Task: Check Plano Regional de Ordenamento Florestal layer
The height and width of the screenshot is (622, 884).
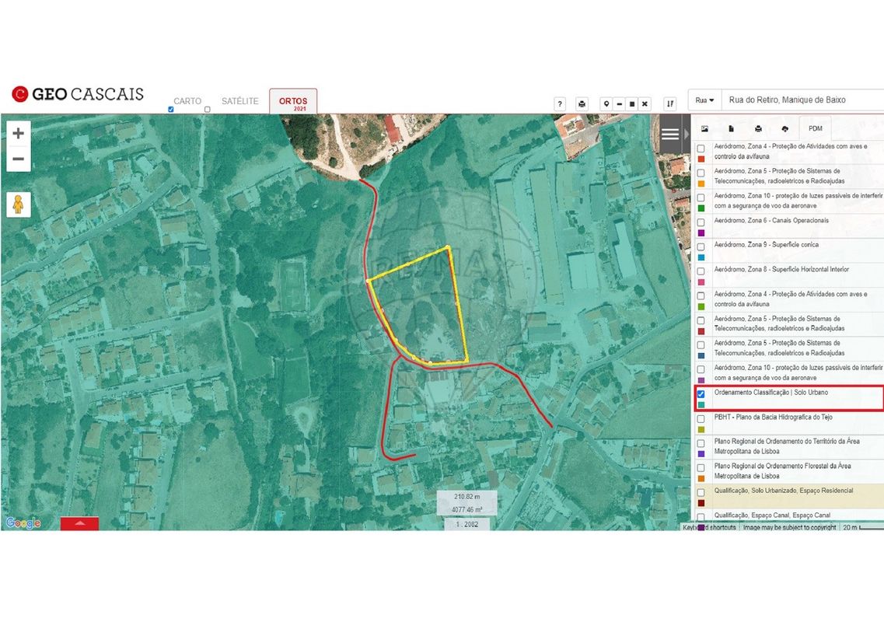Action: tap(701, 468)
